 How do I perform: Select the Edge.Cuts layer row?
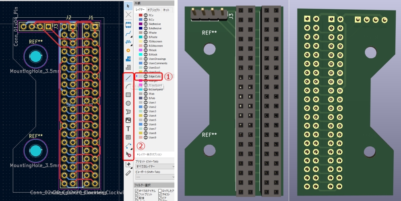pyautogui.click(x=155, y=76)
